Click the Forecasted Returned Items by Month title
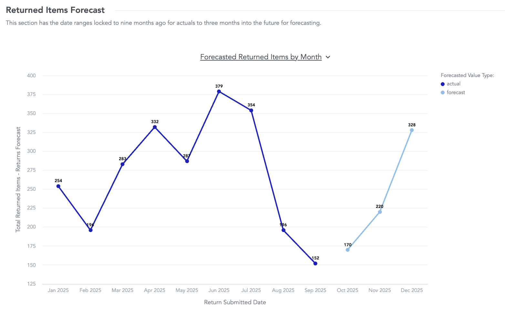This screenshot has width=505, height=312. pos(261,57)
